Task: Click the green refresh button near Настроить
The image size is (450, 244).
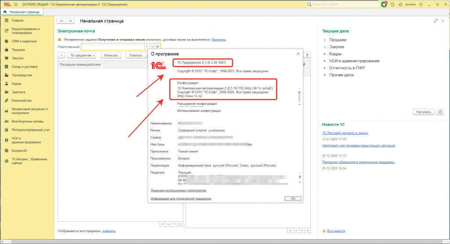Action: (440, 112)
